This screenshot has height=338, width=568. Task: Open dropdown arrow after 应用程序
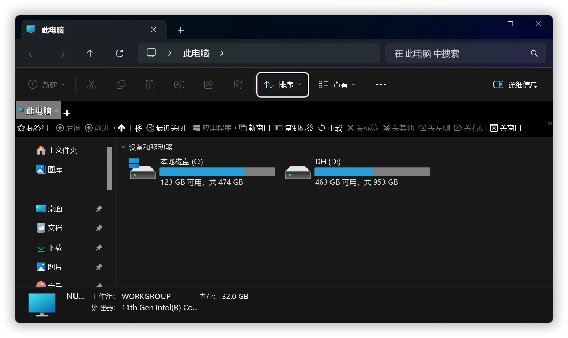[x=235, y=128]
